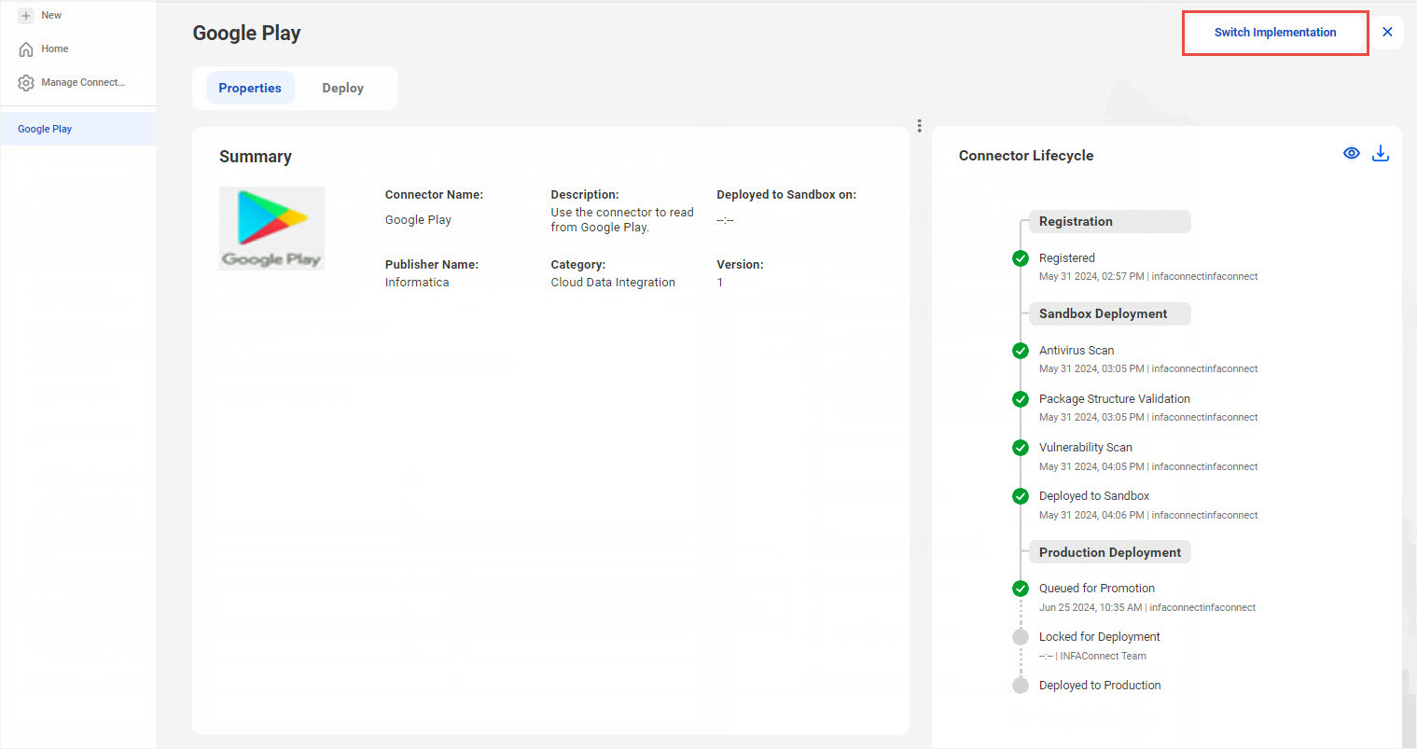Click the 'May 31 2024, 04:06 PM' timestamp
The width and height of the screenshot is (1417, 749).
[x=1091, y=516]
